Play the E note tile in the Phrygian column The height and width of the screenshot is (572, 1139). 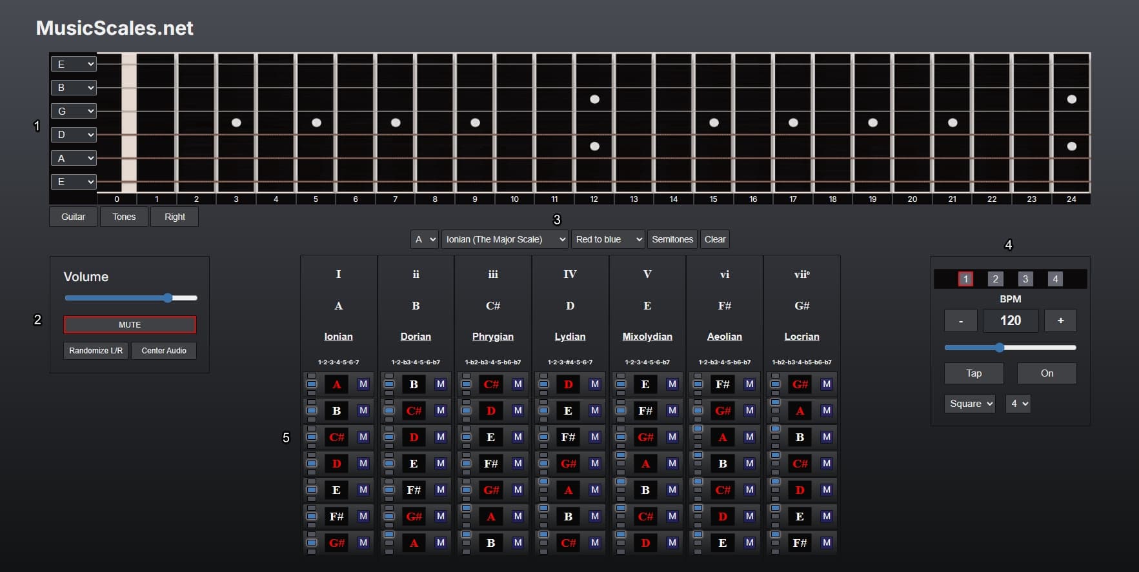(490, 437)
